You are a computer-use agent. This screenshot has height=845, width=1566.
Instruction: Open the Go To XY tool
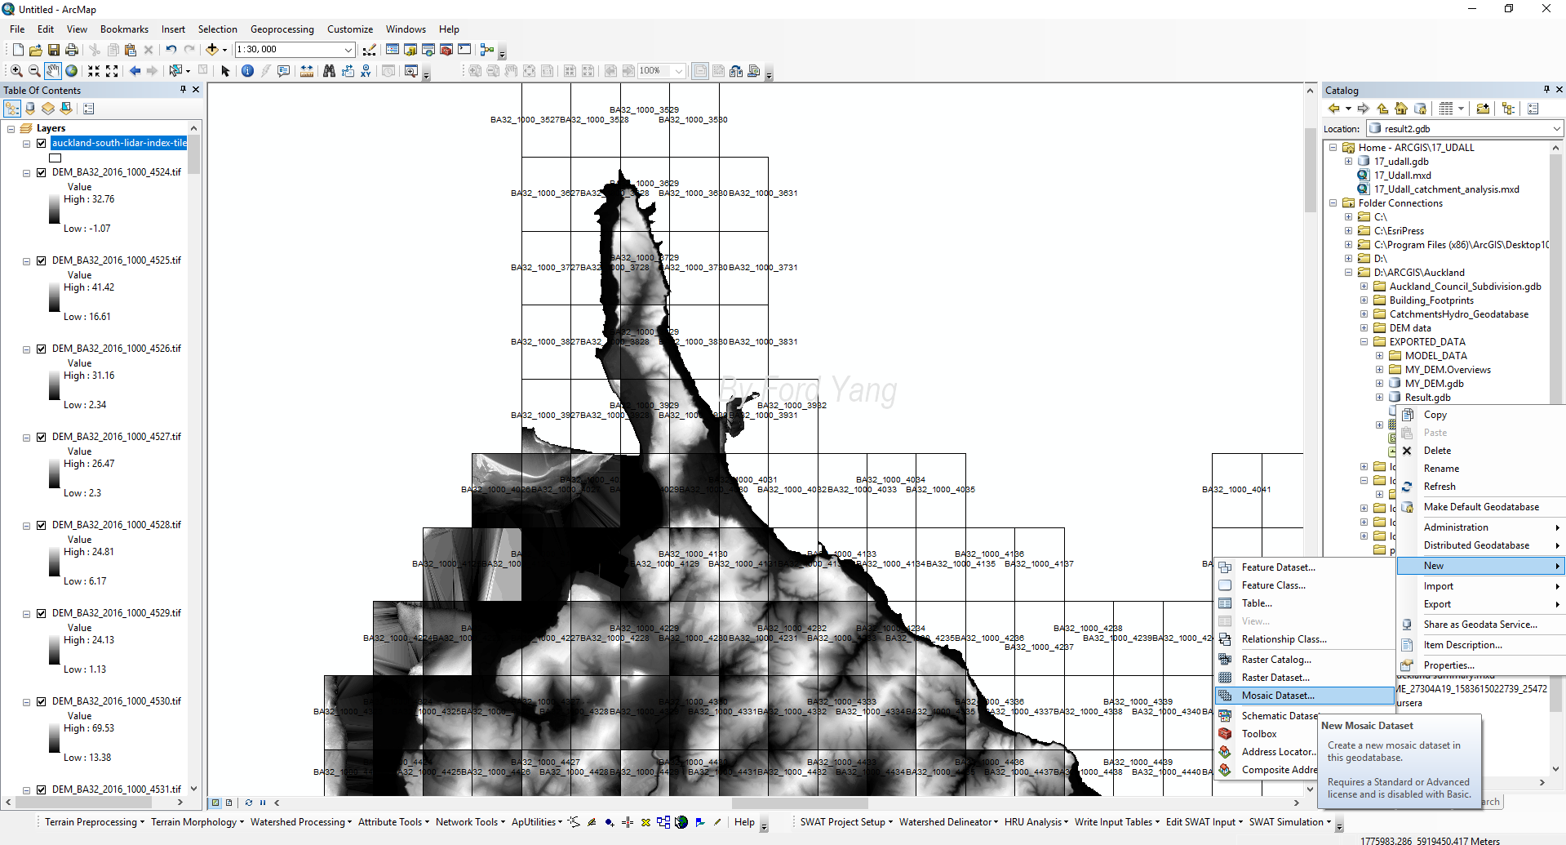click(x=366, y=71)
